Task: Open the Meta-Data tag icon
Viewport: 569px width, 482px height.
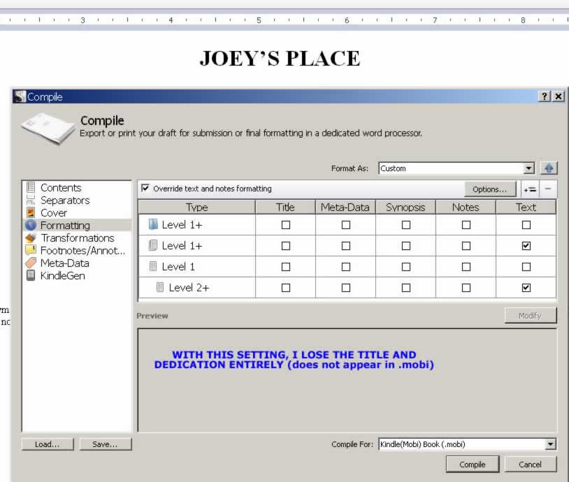Action: pos(31,263)
